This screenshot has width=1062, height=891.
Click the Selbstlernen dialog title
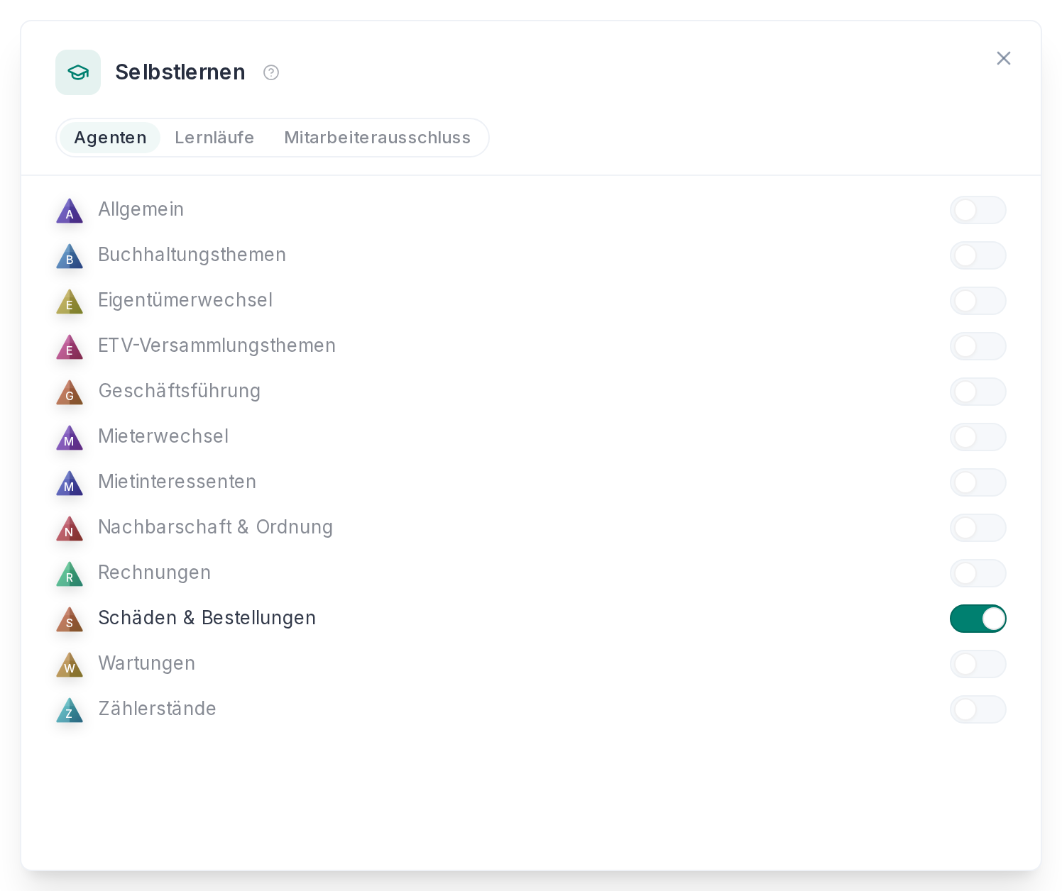[x=180, y=72]
